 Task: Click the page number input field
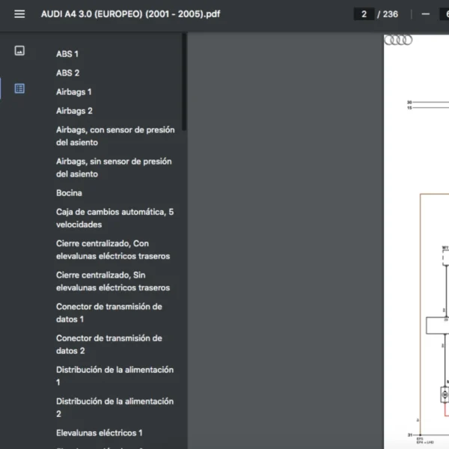point(364,14)
